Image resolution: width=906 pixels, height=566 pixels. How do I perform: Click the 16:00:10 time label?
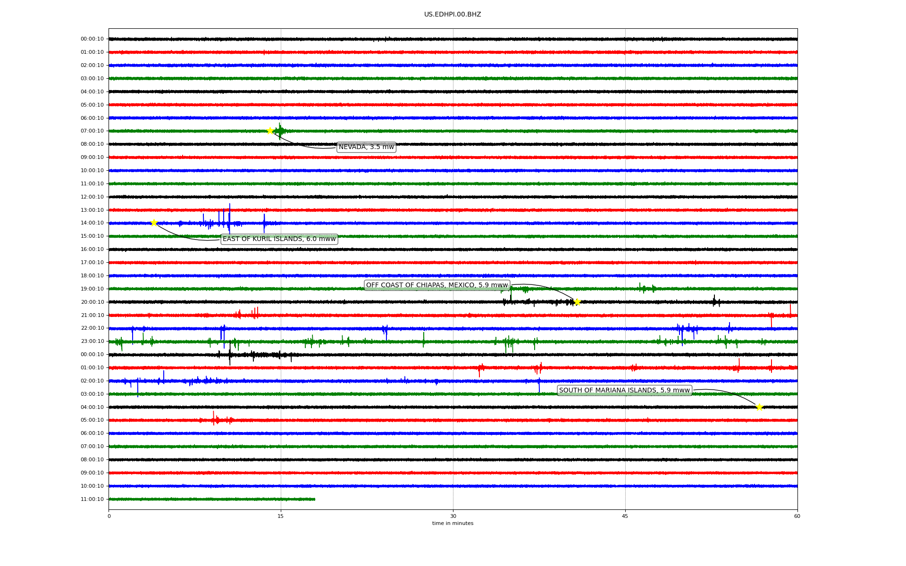[92, 250]
